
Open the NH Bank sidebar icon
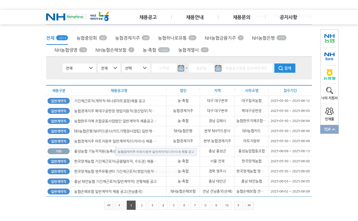coord(329,57)
